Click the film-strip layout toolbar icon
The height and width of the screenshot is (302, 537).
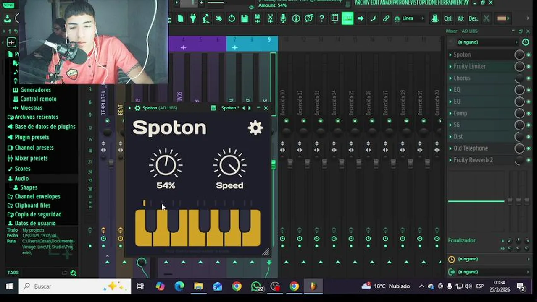pos(334,18)
